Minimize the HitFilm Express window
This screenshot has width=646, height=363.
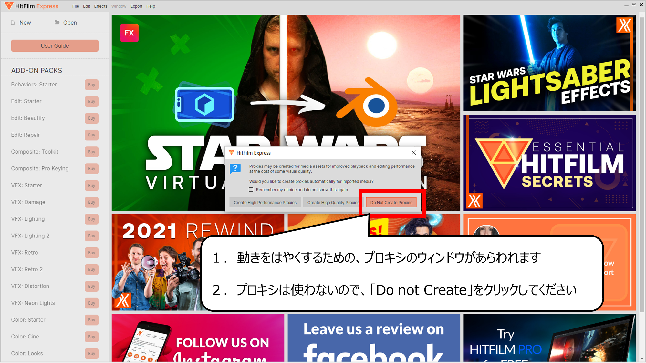tap(626, 5)
